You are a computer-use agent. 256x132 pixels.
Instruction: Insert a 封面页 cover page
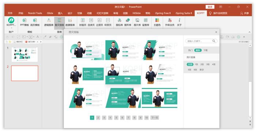tap(83, 22)
